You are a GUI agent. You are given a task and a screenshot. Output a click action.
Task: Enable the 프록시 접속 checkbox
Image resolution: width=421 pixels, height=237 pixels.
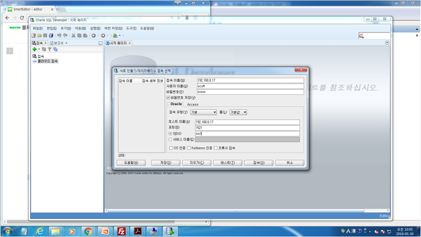click(216, 148)
